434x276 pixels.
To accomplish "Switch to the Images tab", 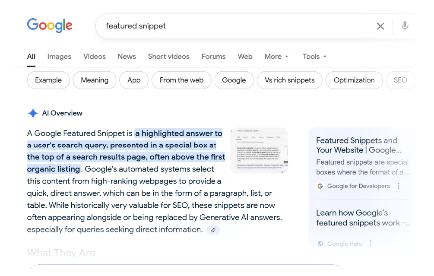I will click(x=59, y=57).
